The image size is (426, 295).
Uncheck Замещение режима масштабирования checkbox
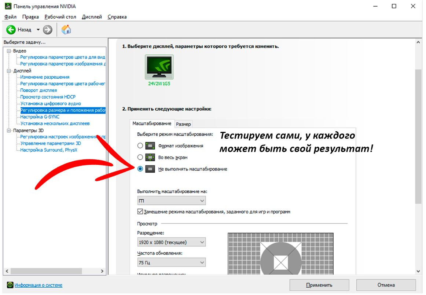(140, 211)
